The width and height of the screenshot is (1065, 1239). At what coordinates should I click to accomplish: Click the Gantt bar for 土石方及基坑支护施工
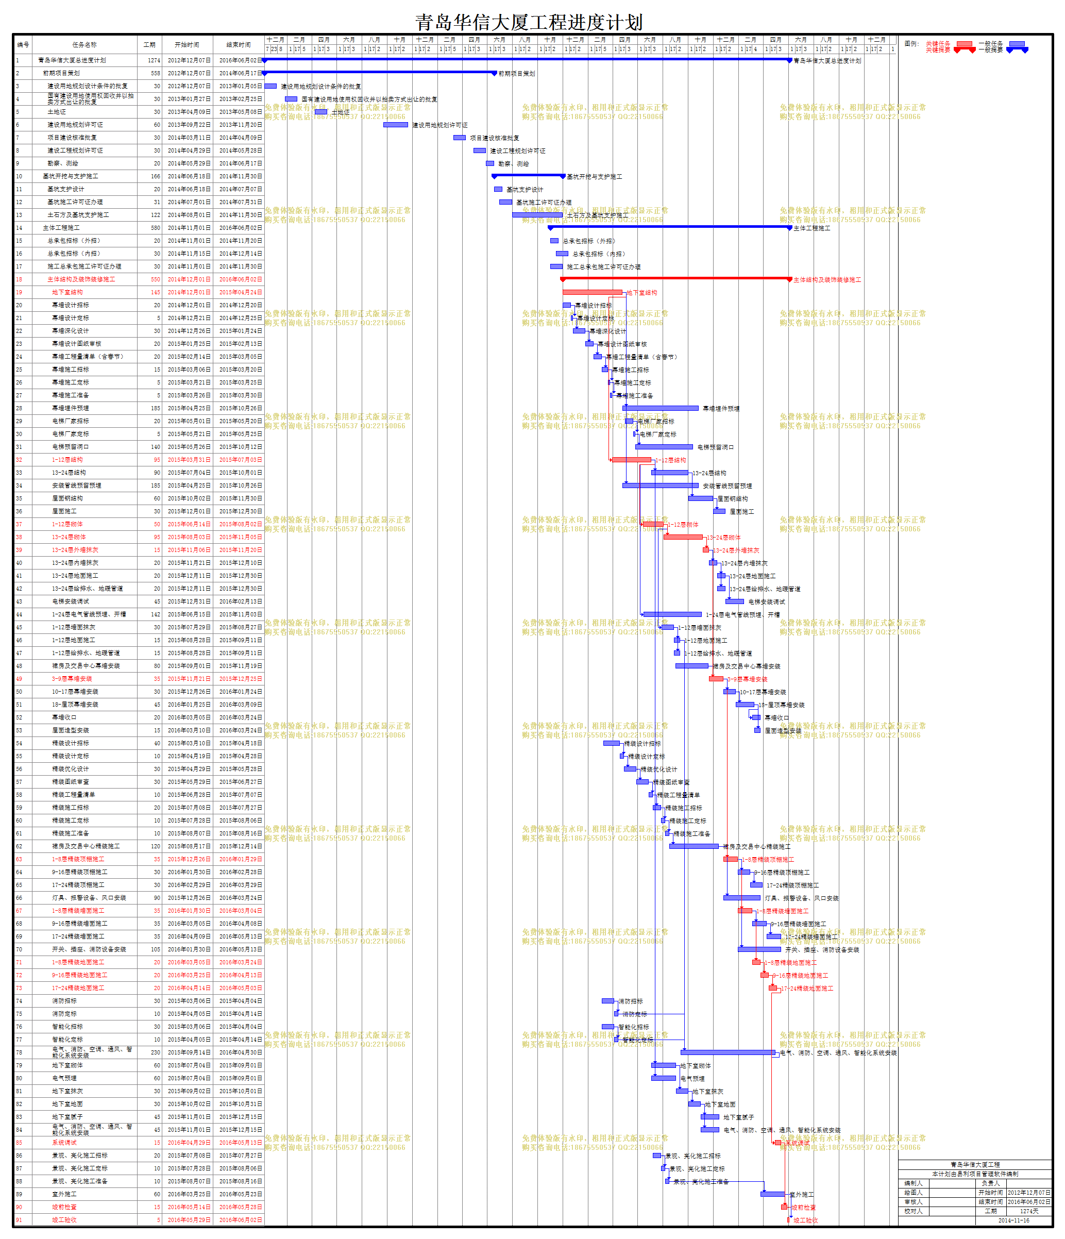click(x=537, y=215)
